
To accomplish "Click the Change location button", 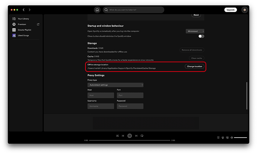I will click(195, 66).
